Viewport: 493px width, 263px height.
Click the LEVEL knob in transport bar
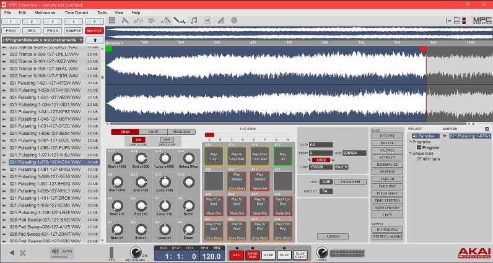pos(321,253)
